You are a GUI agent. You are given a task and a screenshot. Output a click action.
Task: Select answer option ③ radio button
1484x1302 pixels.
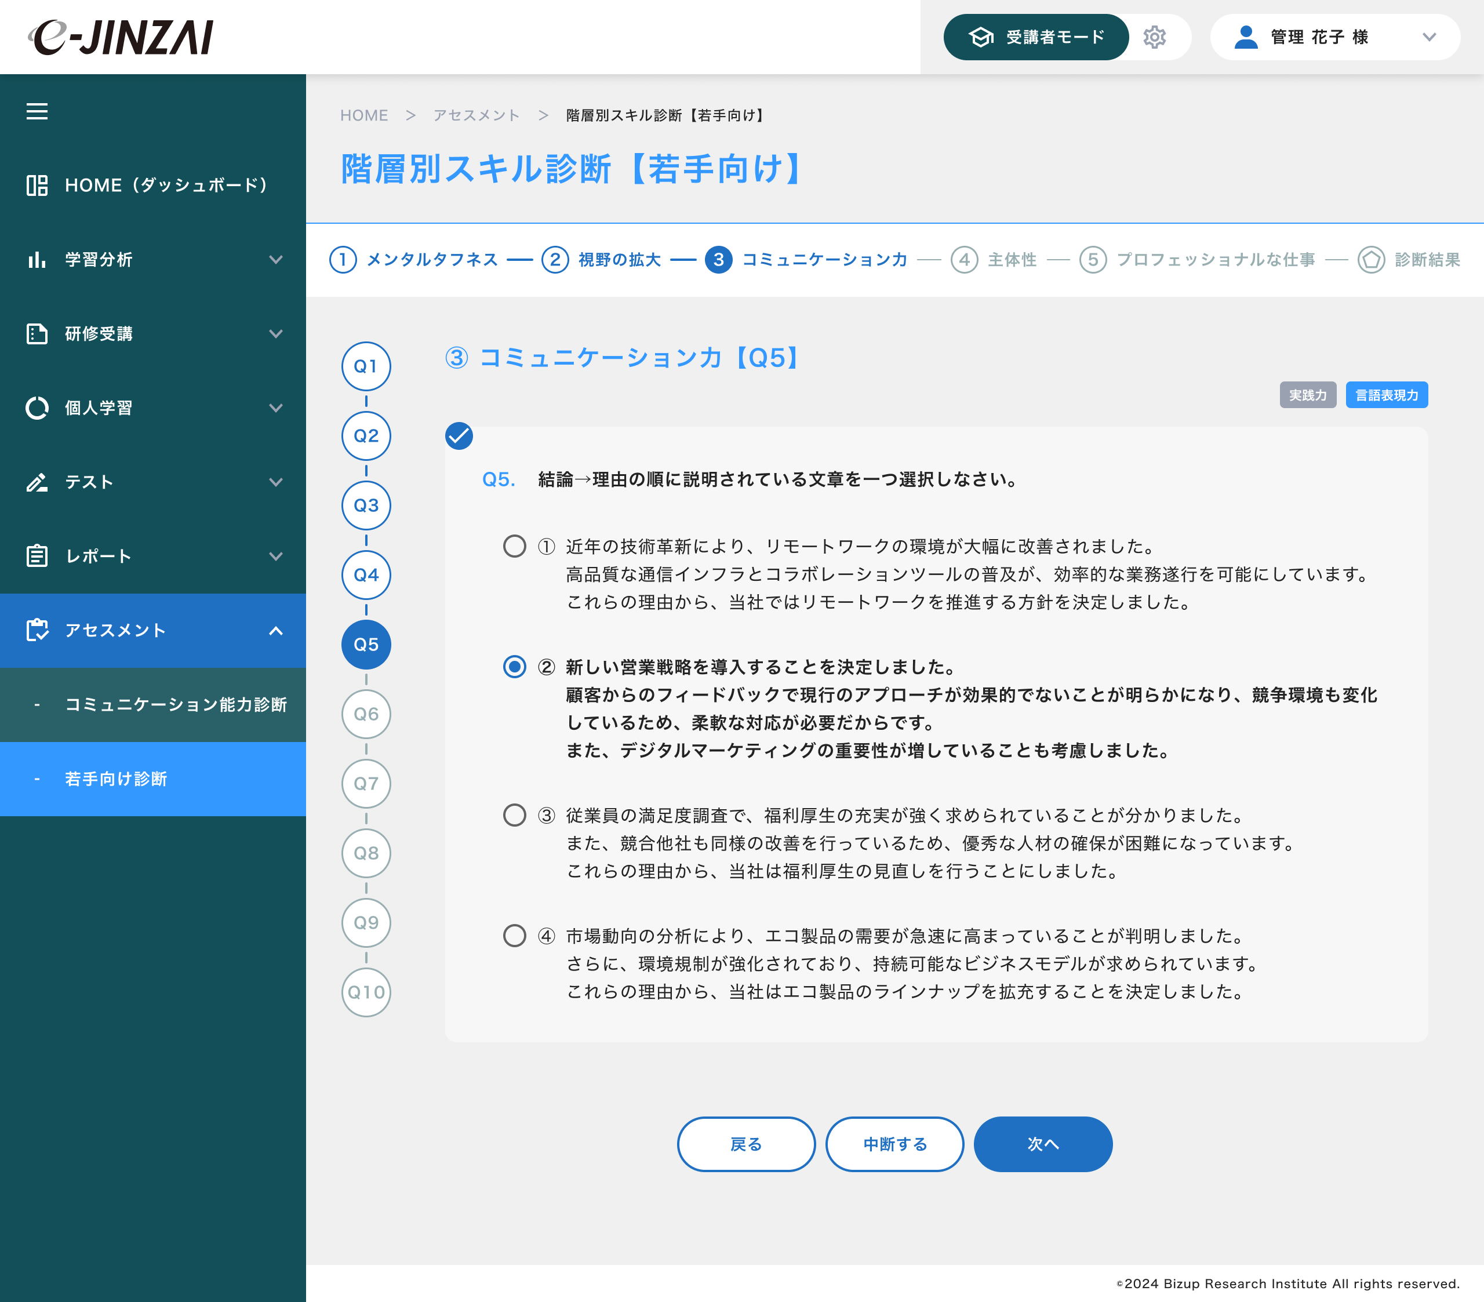[x=514, y=814]
